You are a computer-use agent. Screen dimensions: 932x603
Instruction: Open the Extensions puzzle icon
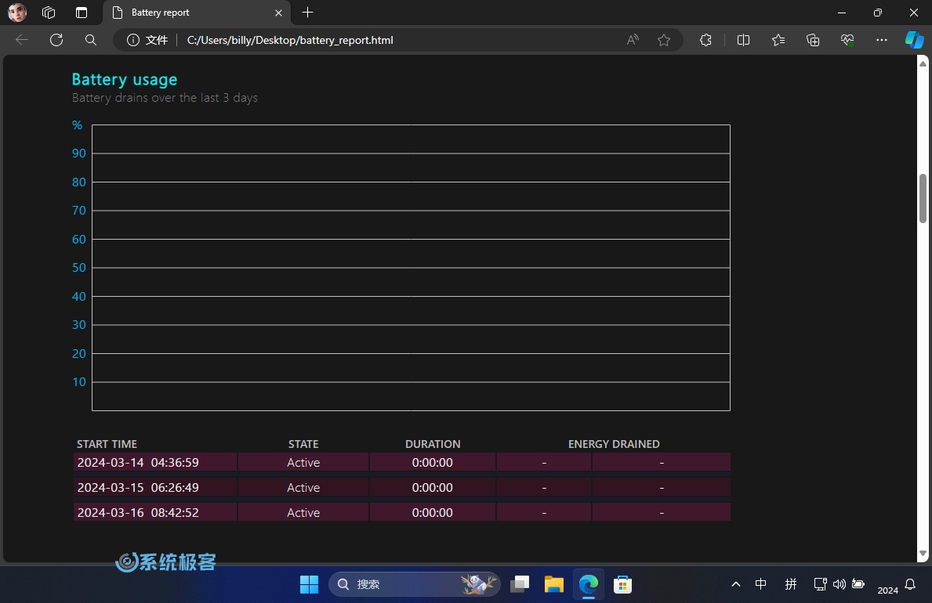[705, 40]
